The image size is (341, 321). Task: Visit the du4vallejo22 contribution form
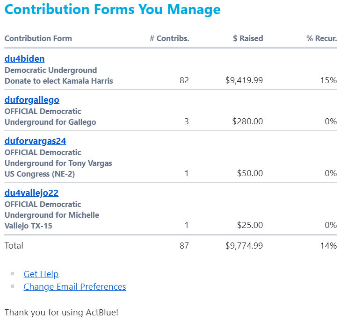(x=31, y=193)
